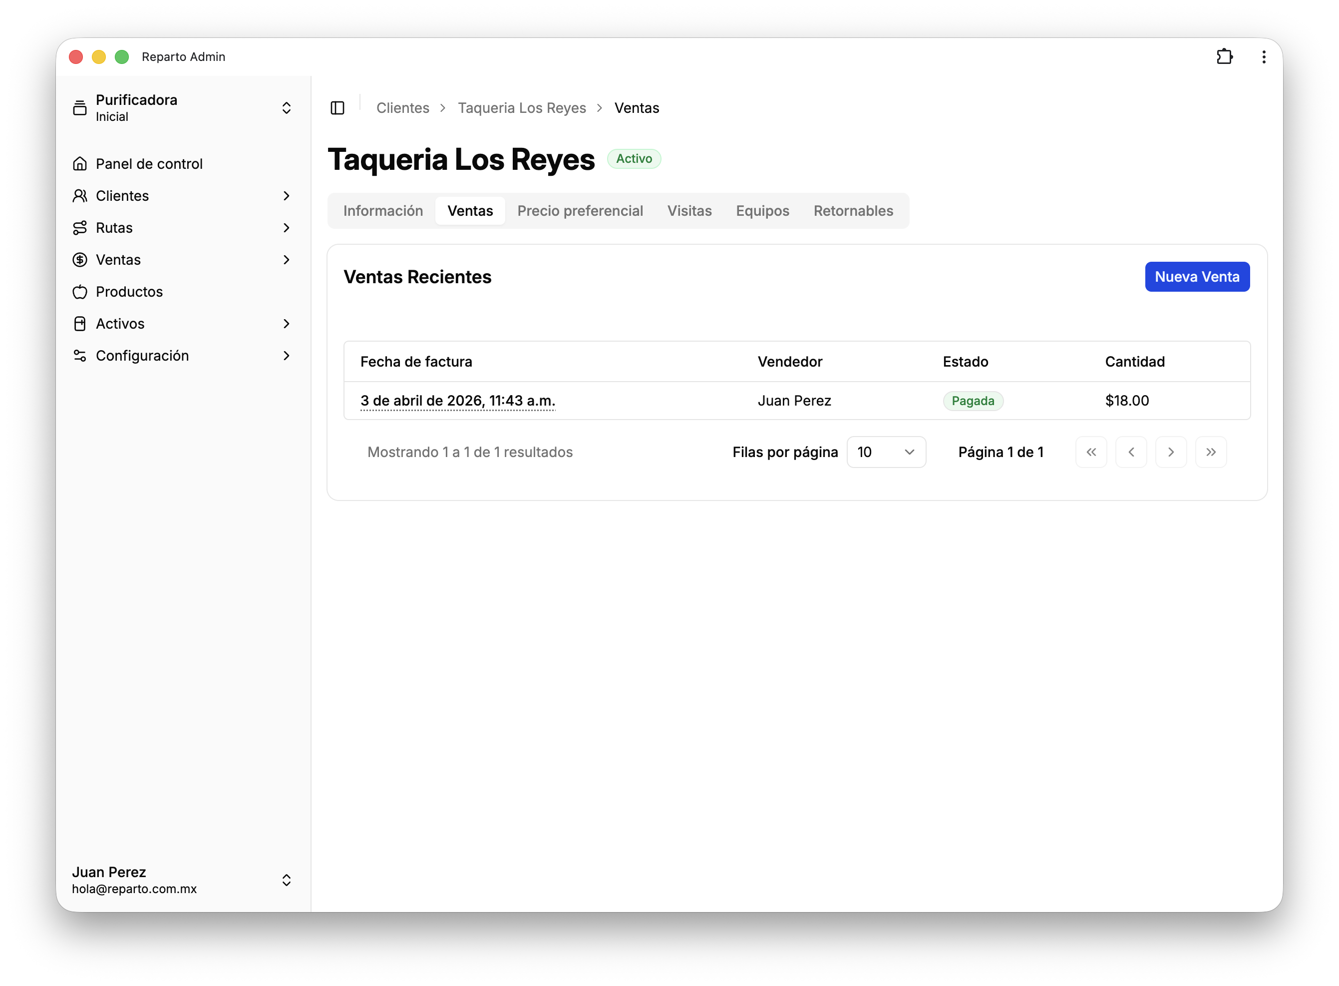Screen dimensions: 1339x986
Task: Switch to the Retornables tab
Action: (x=853, y=211)
